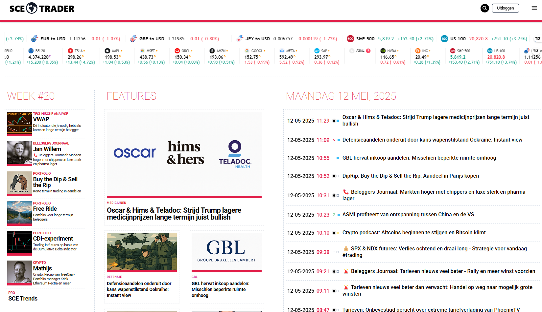Open the Jan Willem portrait thumbnail

pyautogui.click(x=19, y=154)
